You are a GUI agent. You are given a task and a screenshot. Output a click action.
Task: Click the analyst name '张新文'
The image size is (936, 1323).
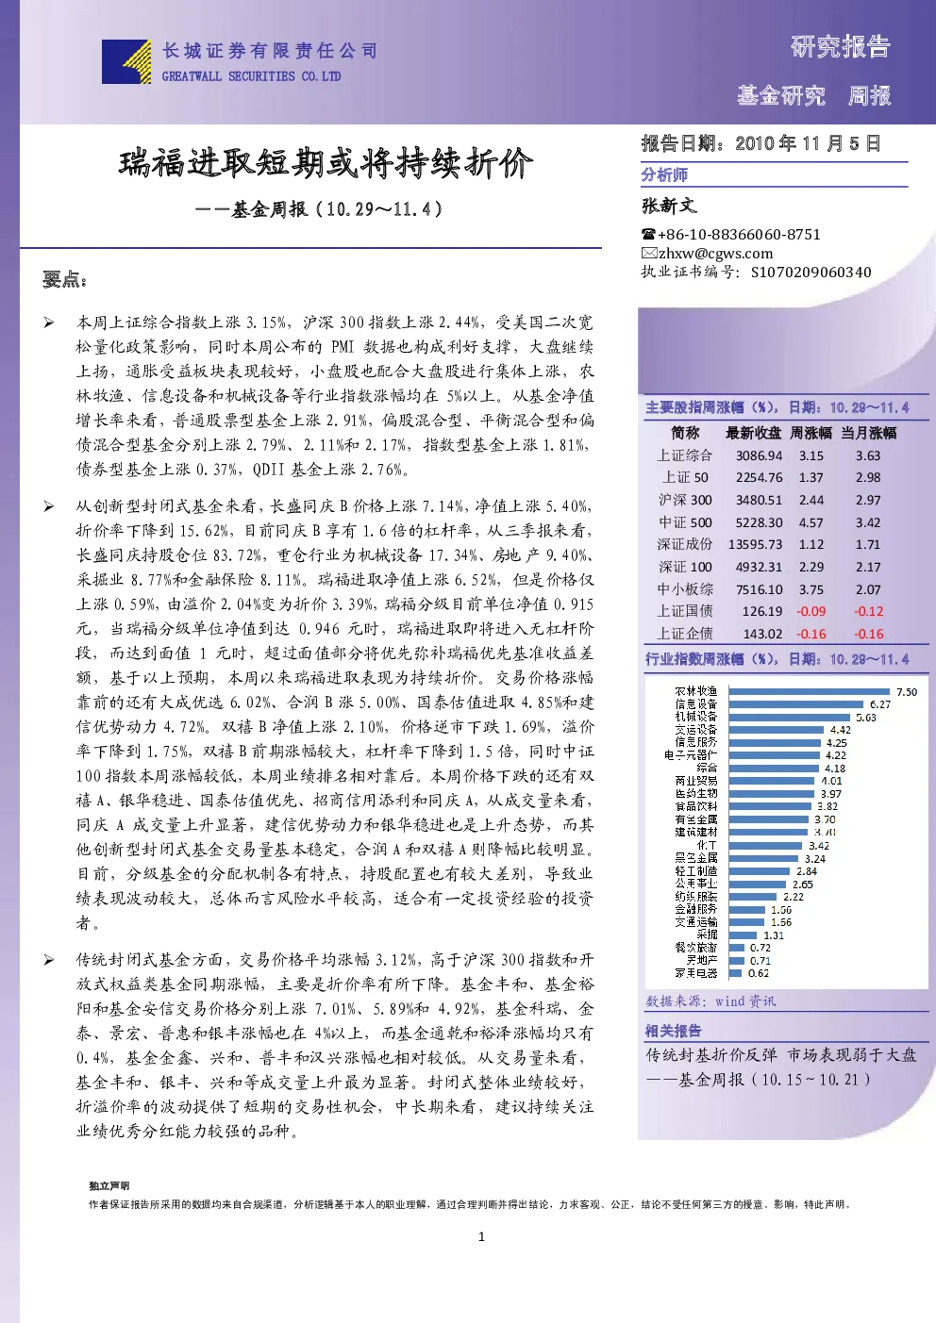tap(669, 206)
